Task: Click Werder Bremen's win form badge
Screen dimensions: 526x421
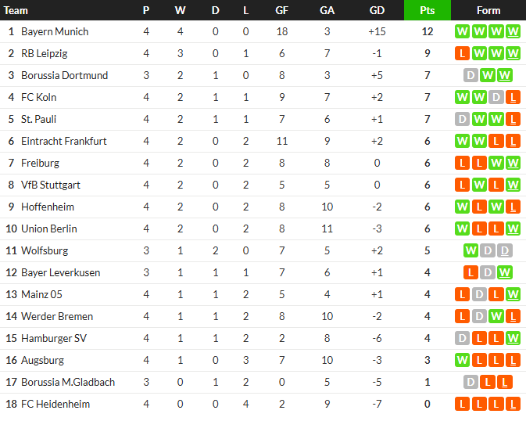Action: coord(496,317)
